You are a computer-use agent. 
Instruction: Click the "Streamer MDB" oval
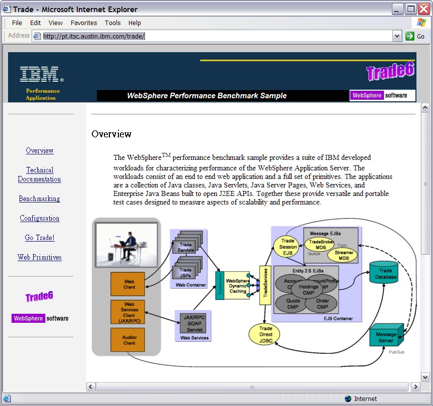tap(343, 255)
